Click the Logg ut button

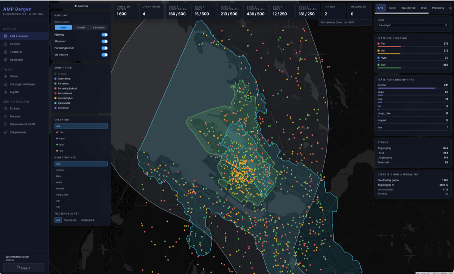pos(23,267)
